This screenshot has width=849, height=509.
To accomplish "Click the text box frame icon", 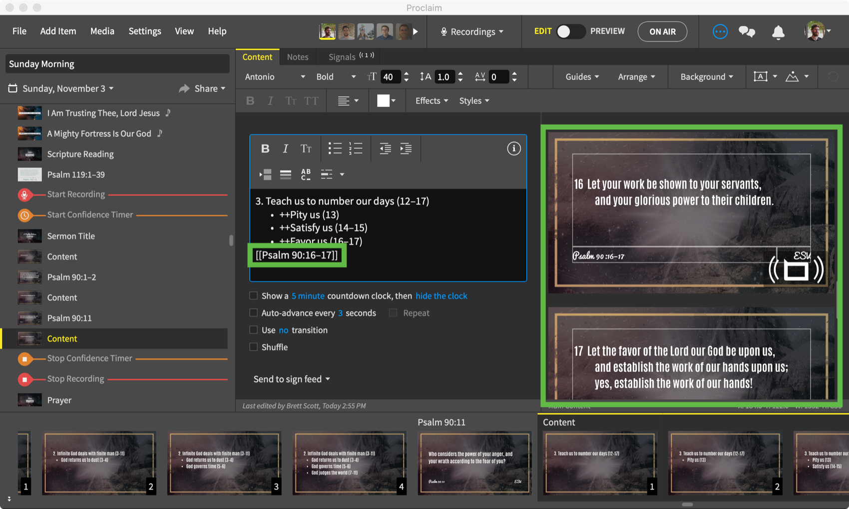I will [x=760, y=76].
